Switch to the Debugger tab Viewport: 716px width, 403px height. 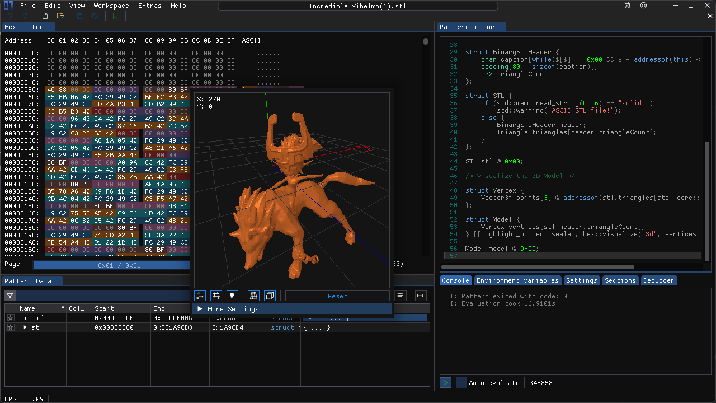659,280
